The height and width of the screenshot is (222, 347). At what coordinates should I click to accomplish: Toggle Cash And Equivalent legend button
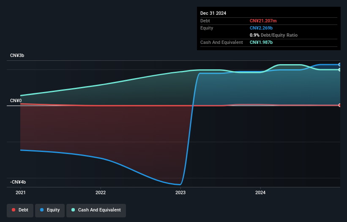tap(96, 210)
